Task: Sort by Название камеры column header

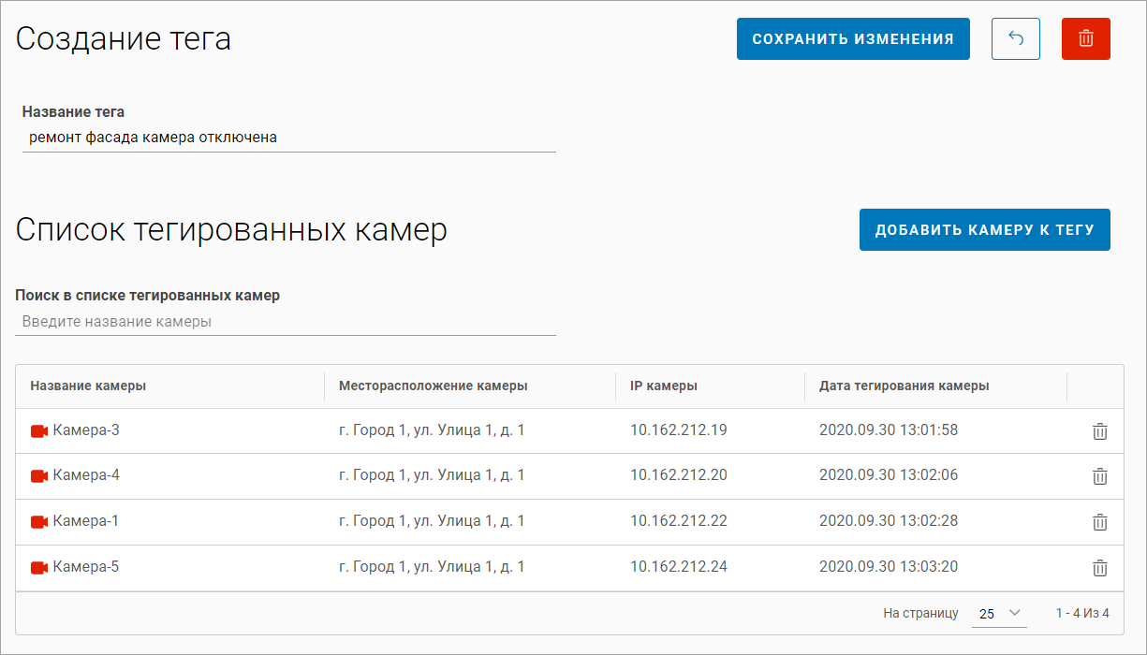Action: 88,386
